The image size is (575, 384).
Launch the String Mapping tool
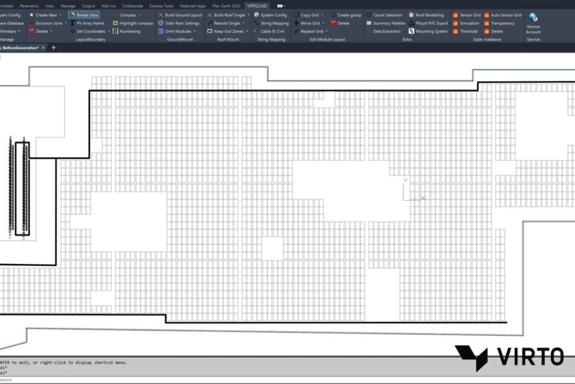click(x=271, y=23)
